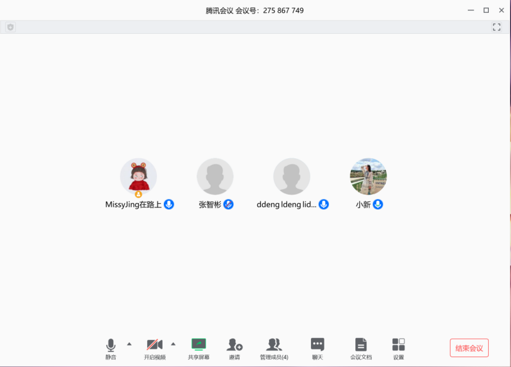Screen dimensions: 511x367
Task: Select 张智彬 default avatar
Action: point(215,176)
